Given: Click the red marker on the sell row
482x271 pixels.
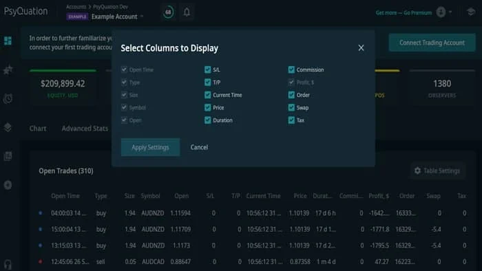Looking at the screenshot, I should [x=40, y=261].
